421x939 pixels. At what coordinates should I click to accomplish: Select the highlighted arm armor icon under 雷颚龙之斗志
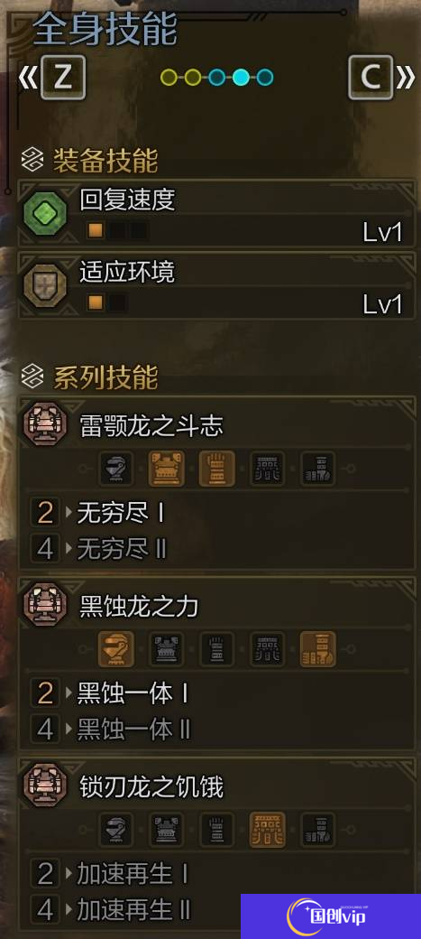pyautogui.click(x=216, y=469)
